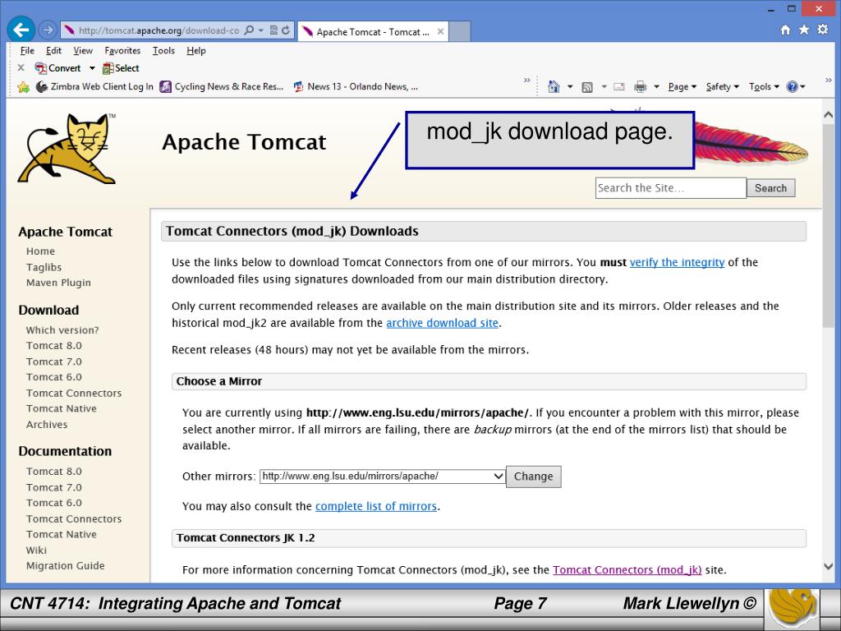
Task: Open the Tools menu in menu bar
Action: (163, 50)
